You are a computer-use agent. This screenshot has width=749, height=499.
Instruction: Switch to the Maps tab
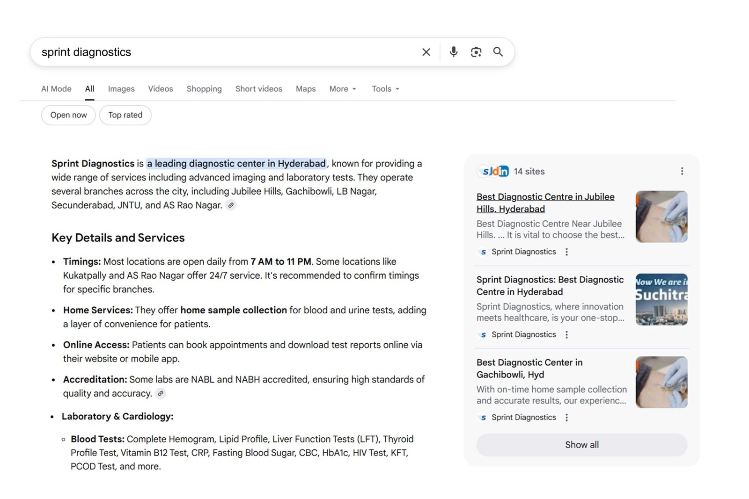305,88
